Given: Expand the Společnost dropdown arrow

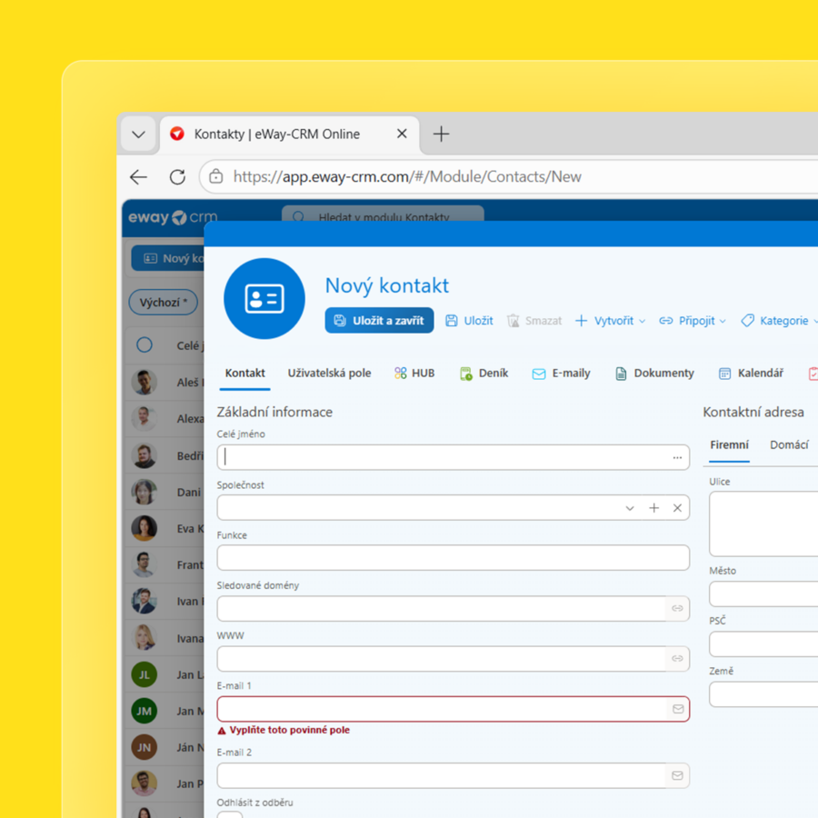Looking at the screenshot, I should coord(630,508).
